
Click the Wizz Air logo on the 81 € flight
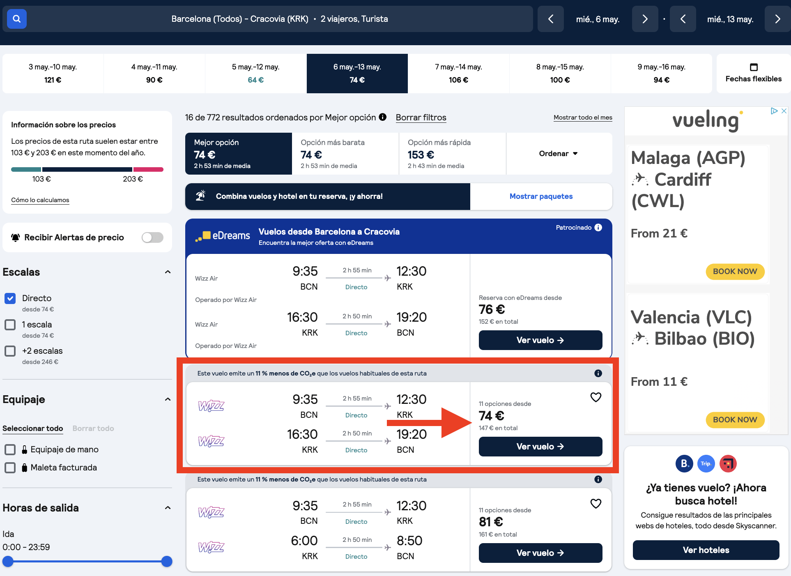(211, 512)
